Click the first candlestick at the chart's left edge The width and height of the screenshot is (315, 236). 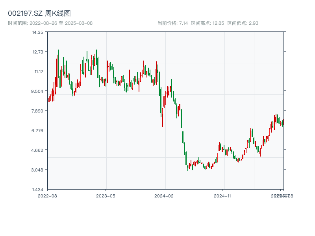[47, 96]
